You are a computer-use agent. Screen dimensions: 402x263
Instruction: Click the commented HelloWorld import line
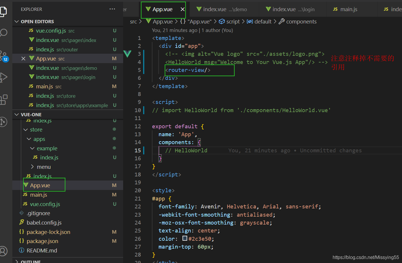(x=242, y=110)
